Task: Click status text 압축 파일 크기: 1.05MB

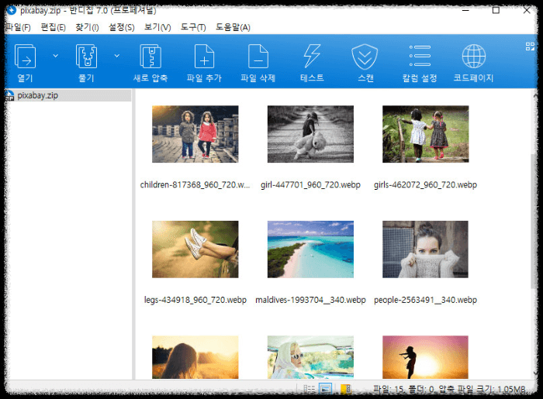Action: pyautogui.click(x=482, y=390)
